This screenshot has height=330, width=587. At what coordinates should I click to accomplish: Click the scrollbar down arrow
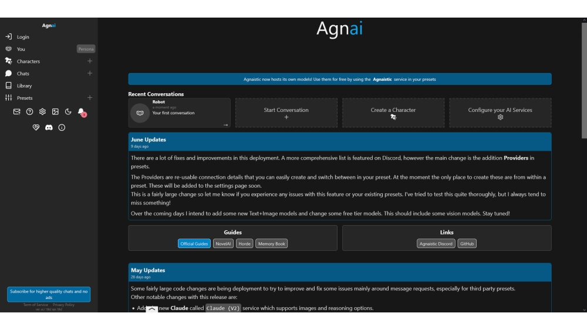click(x=584, y=310)
